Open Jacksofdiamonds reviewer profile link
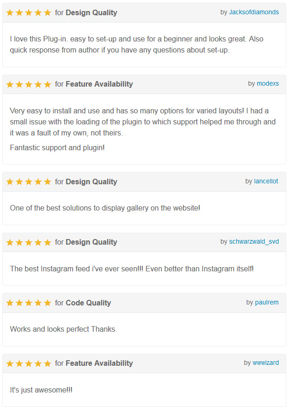 click(254, 12)
